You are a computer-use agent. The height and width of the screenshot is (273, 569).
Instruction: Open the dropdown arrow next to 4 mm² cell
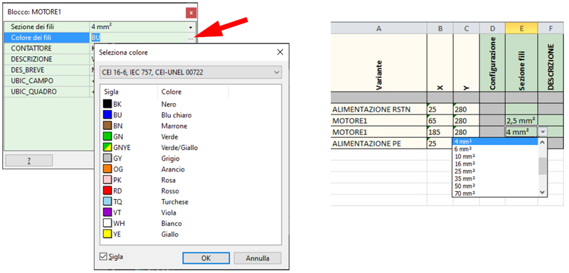tap(543, 132)
